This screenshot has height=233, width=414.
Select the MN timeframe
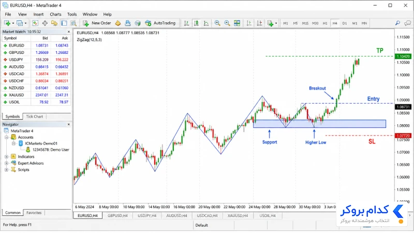[364, 23]
